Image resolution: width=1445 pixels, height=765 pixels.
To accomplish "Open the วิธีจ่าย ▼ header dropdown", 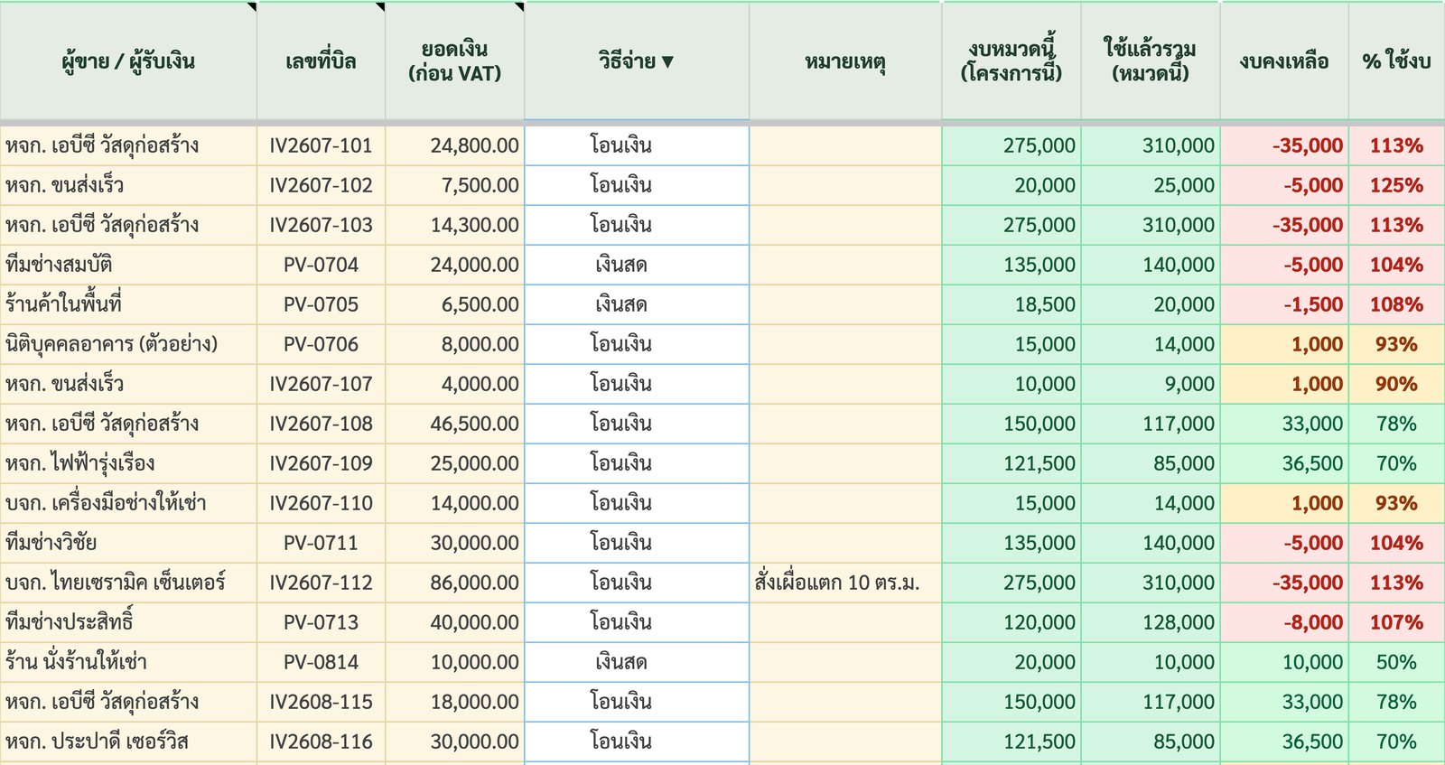I will click(x=637, y=61).
